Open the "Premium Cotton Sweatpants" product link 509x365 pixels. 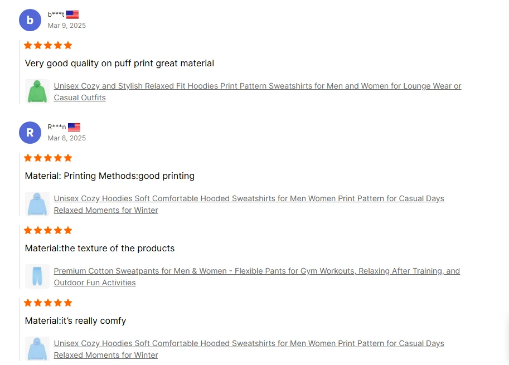coord(256,271)
